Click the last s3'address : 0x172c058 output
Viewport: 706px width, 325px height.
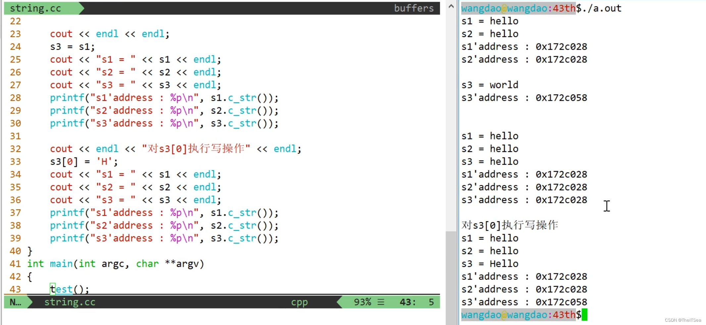pyautogui.click(x=524, y=302)
